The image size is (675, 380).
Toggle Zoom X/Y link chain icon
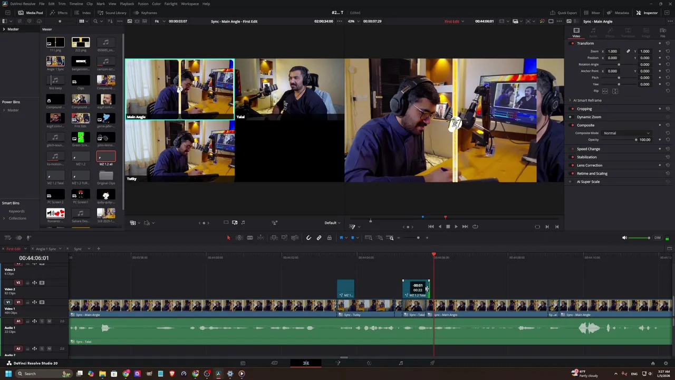628,51
